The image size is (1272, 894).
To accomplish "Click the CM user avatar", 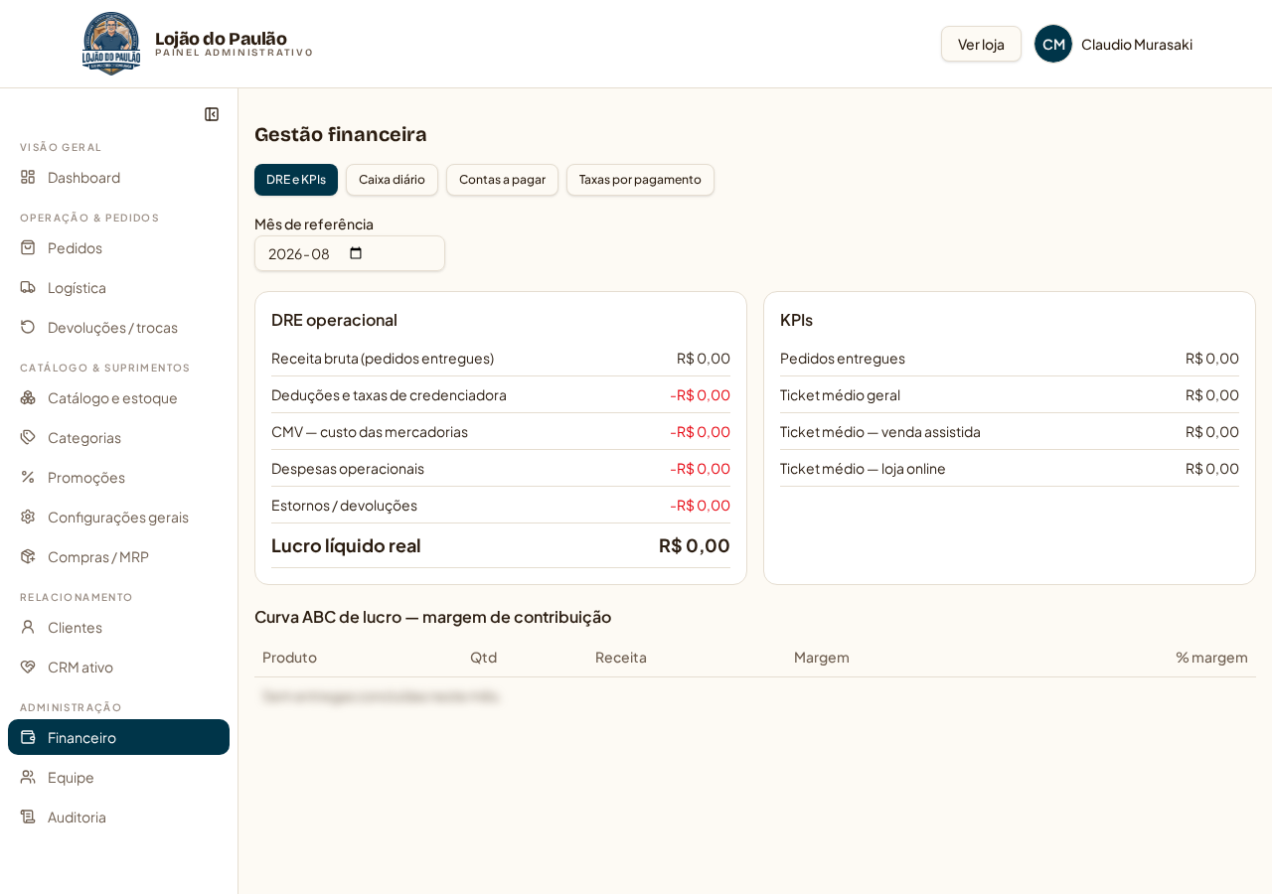I will pos(1053,44).
